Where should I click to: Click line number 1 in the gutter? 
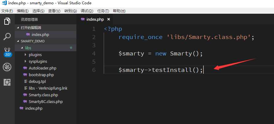(x=94, y=29)
